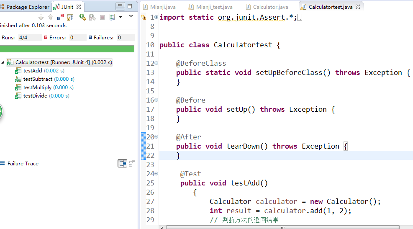Open the Calculator.java editor tab
413x229 pixels.
coord(267,7)
